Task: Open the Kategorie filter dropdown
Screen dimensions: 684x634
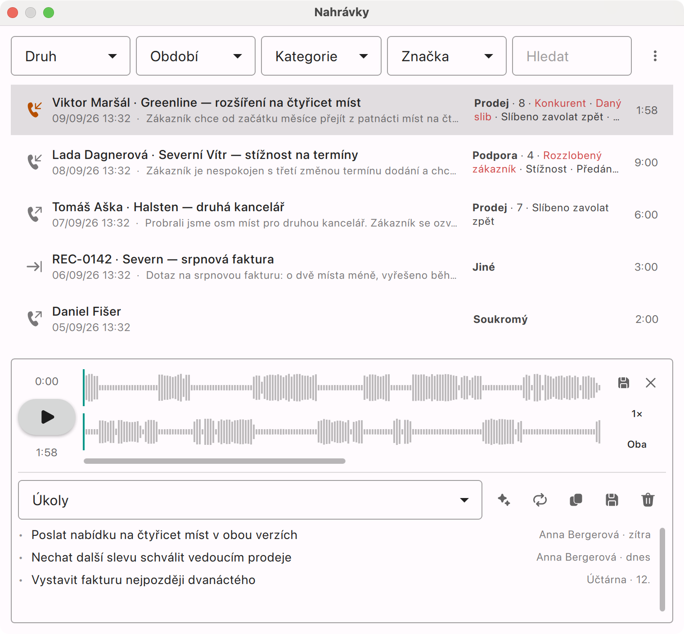Action: (x=321, y=56)
